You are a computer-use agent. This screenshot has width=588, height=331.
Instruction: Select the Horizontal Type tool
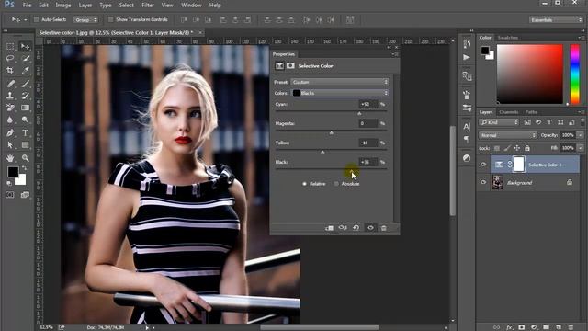point(25,132)
